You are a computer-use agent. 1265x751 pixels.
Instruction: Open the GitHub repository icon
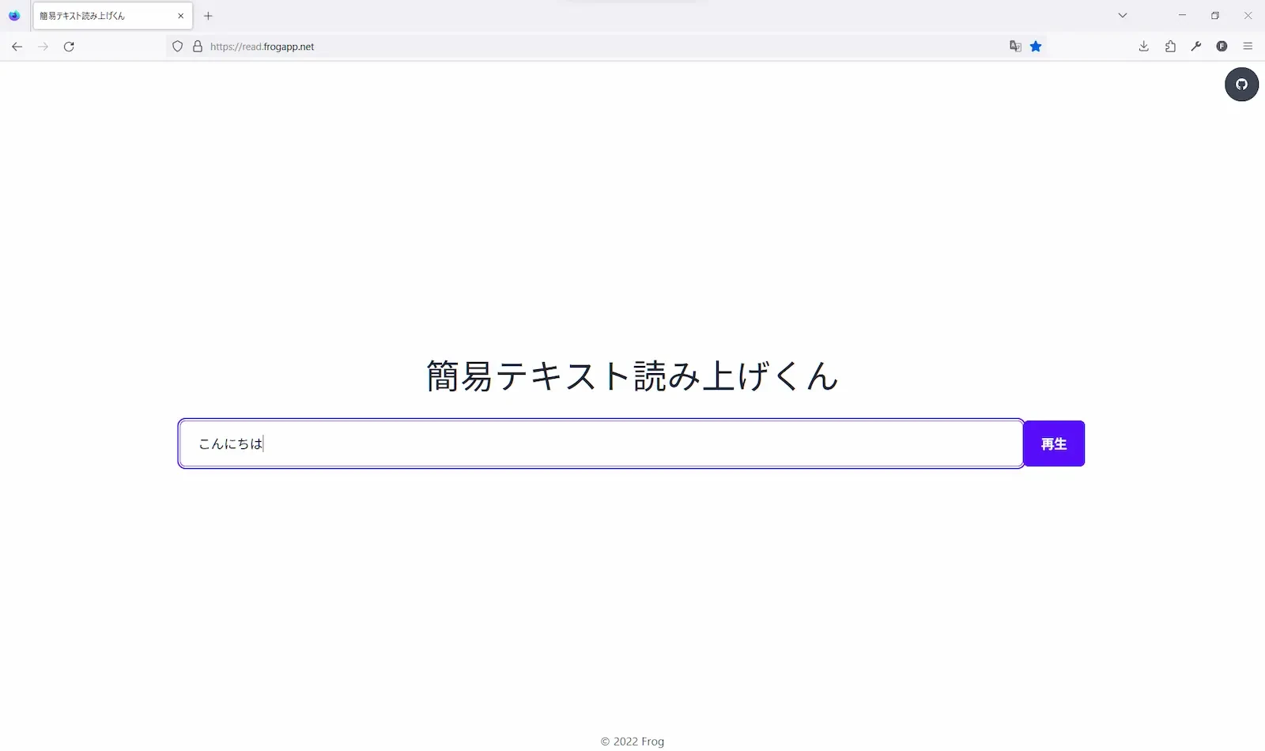pyautogui.click(x=1241, y=85)
